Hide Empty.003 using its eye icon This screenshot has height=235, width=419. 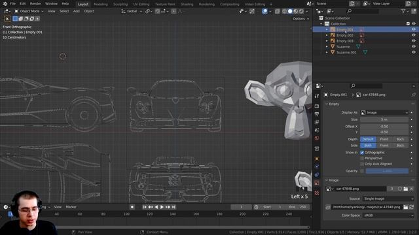[x=413, y=40]
